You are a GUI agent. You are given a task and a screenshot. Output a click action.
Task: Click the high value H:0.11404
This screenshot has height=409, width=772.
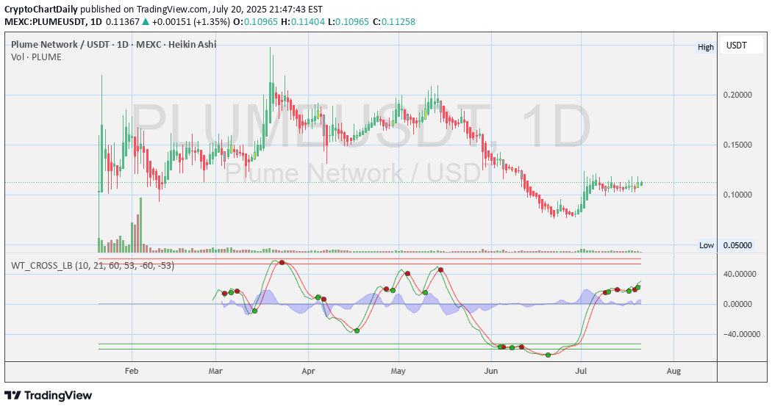303,21
